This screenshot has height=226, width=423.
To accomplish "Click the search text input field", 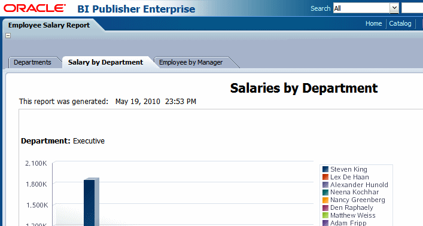I will [412, 8].
